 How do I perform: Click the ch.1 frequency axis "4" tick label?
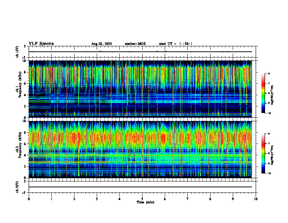click(25, 95)
